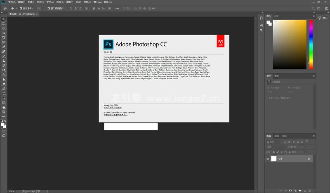Swap foreground and background colors arrow
The image size is (330, 193).
coord(5,121)
